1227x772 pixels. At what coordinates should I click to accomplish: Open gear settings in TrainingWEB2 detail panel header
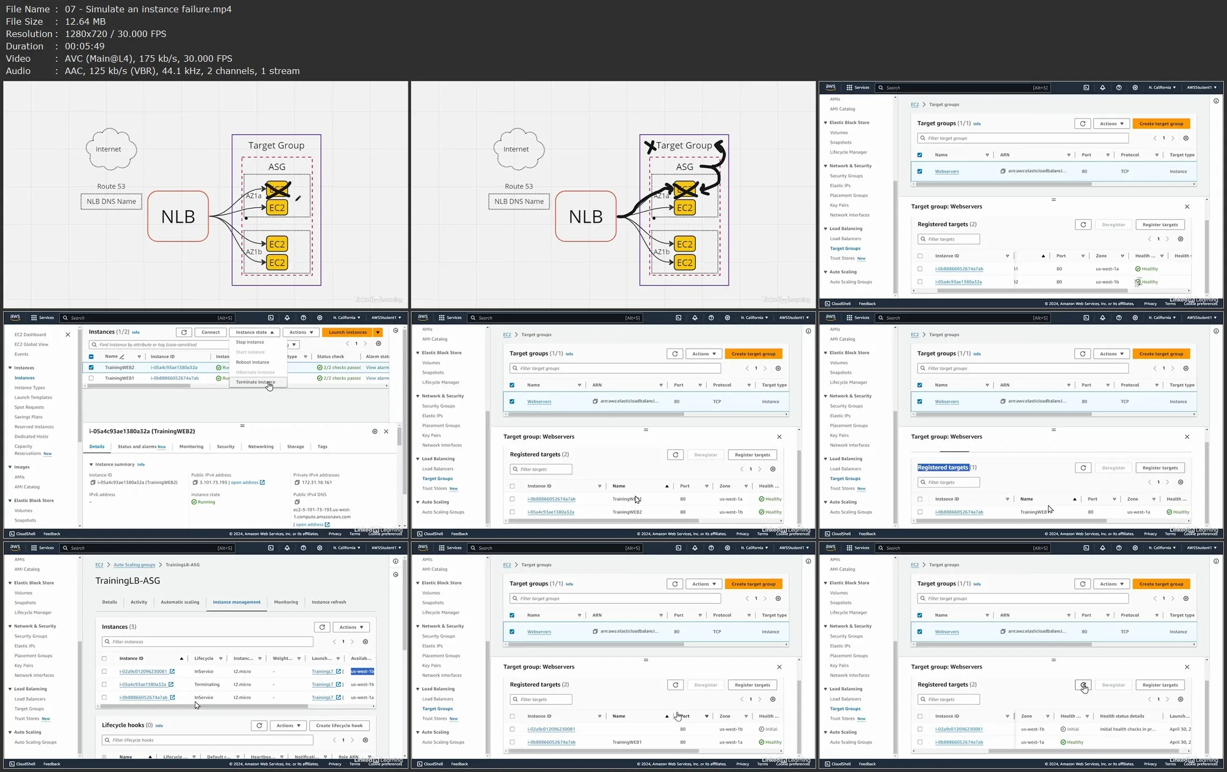pos(375,431)
